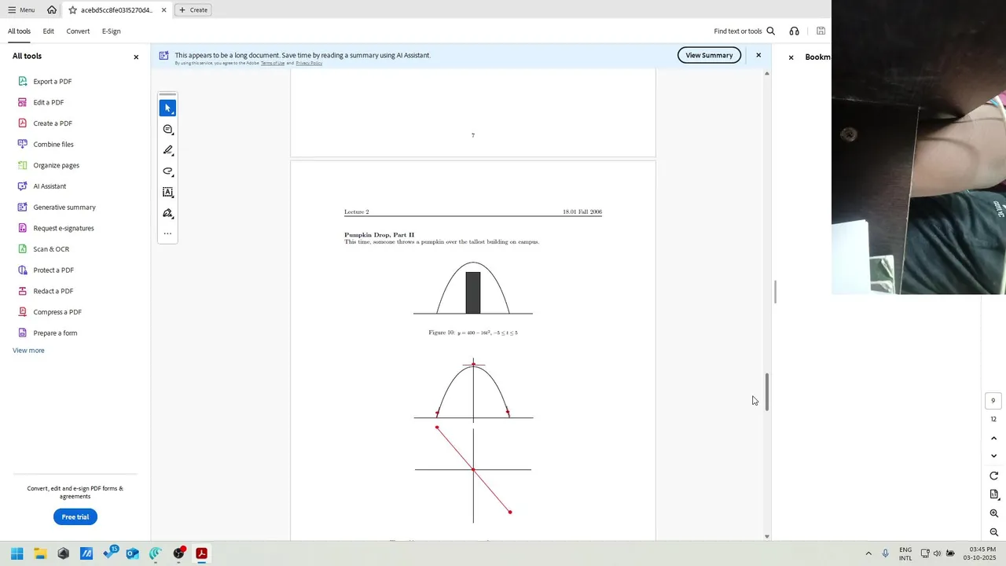Click the microphone tray icon
This screenshot has width=1006, height=566.
coord(886,553)
